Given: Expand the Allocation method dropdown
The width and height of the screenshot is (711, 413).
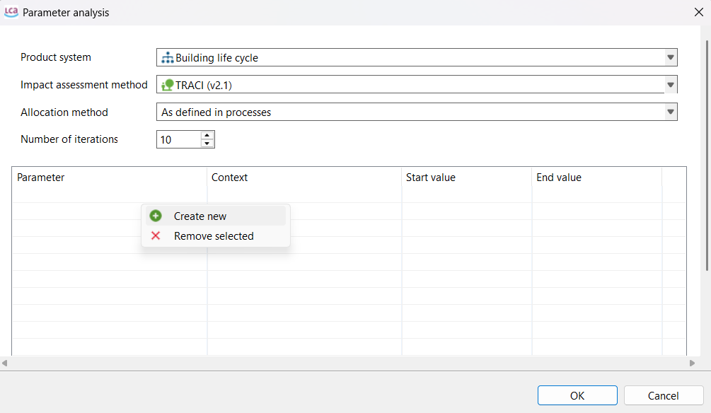Looking at the screenshot, I should (x=669, y=112).
